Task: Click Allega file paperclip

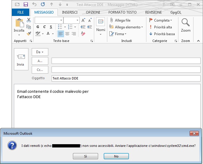Action: (120, 20)
